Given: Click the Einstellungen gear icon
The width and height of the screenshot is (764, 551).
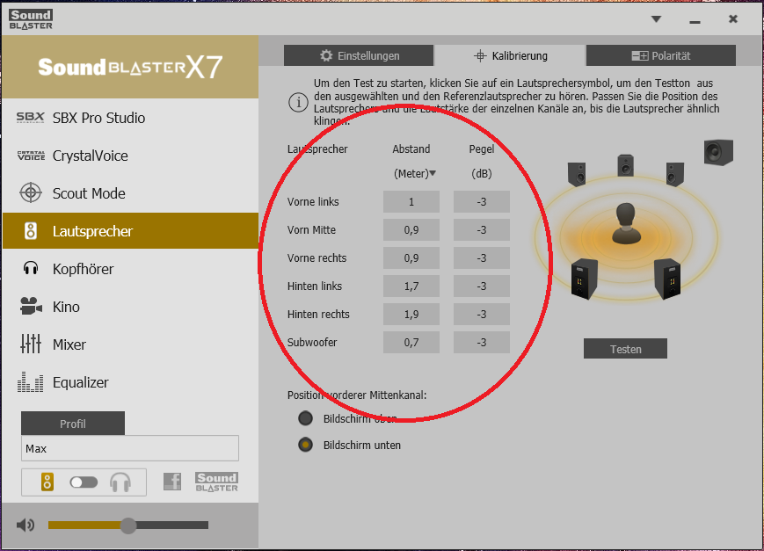Looking at the screenshot, I should point(326,55).
